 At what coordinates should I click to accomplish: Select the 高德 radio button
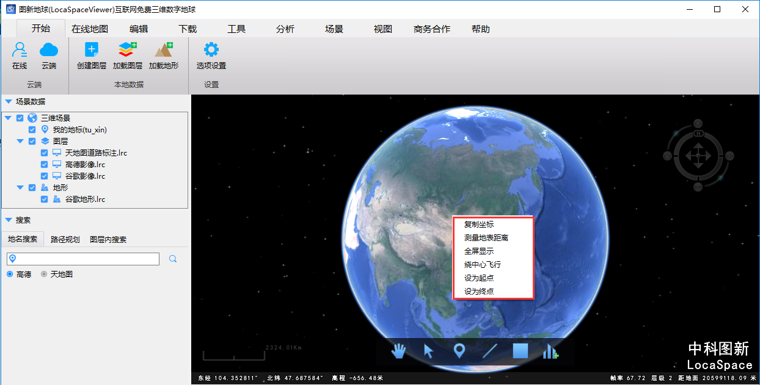(10, 275)
